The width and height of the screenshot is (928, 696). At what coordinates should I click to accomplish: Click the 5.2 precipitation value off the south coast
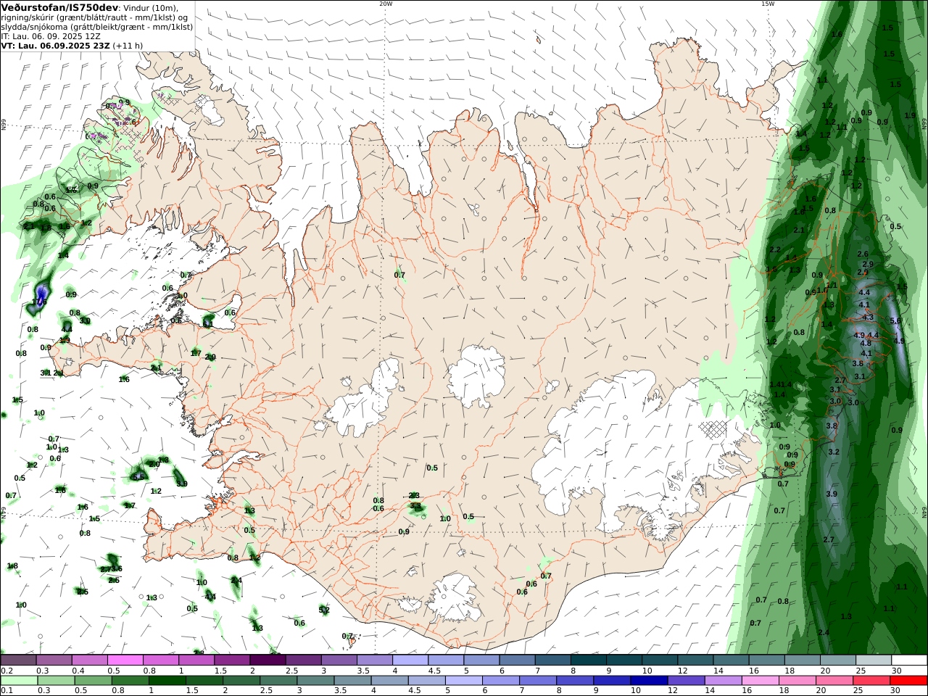click(x=324, y=610)
